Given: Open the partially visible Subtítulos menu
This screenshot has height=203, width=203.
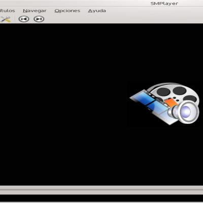Looking at the screenshot, I should (x=7, y=11).
